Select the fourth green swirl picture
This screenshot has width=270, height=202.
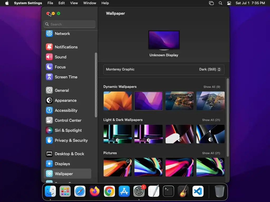click(x=210, y=167)
